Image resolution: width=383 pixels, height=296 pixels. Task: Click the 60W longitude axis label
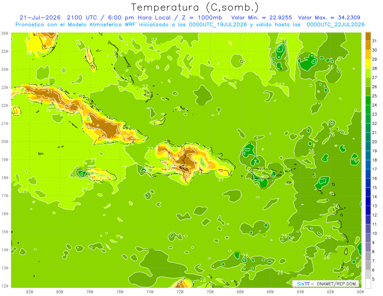361,292
